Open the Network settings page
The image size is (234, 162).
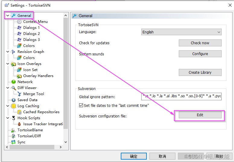pos(25,82)
